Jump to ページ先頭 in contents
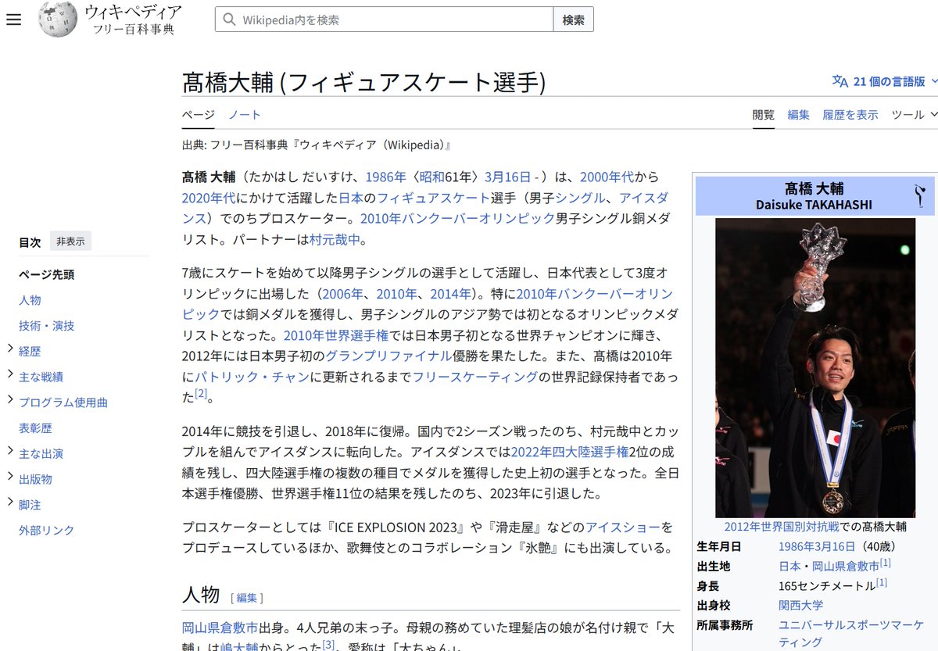This screenshot has width=938, height=651. (47, 274)
